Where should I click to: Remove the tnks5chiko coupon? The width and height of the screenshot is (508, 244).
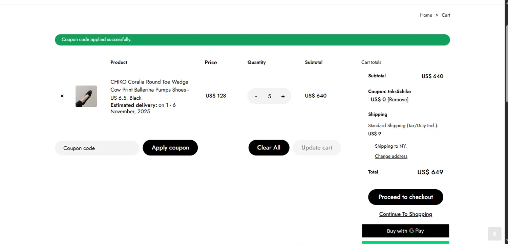398,99
